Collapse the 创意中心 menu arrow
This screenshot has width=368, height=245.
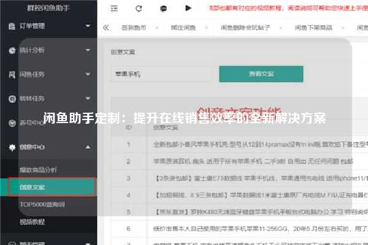(x=88, y=147)
